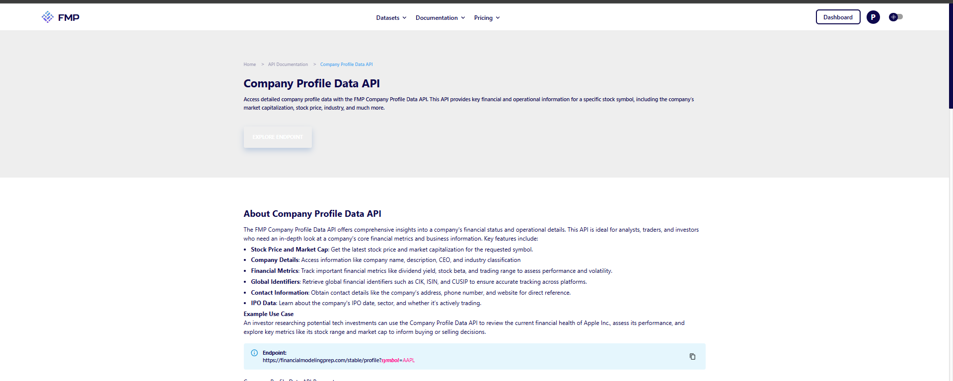Image resolution: width=953 pixels, height=381 pixels.
Task: Toggle dark mode switch in header
Action: (x=896, y=17)
